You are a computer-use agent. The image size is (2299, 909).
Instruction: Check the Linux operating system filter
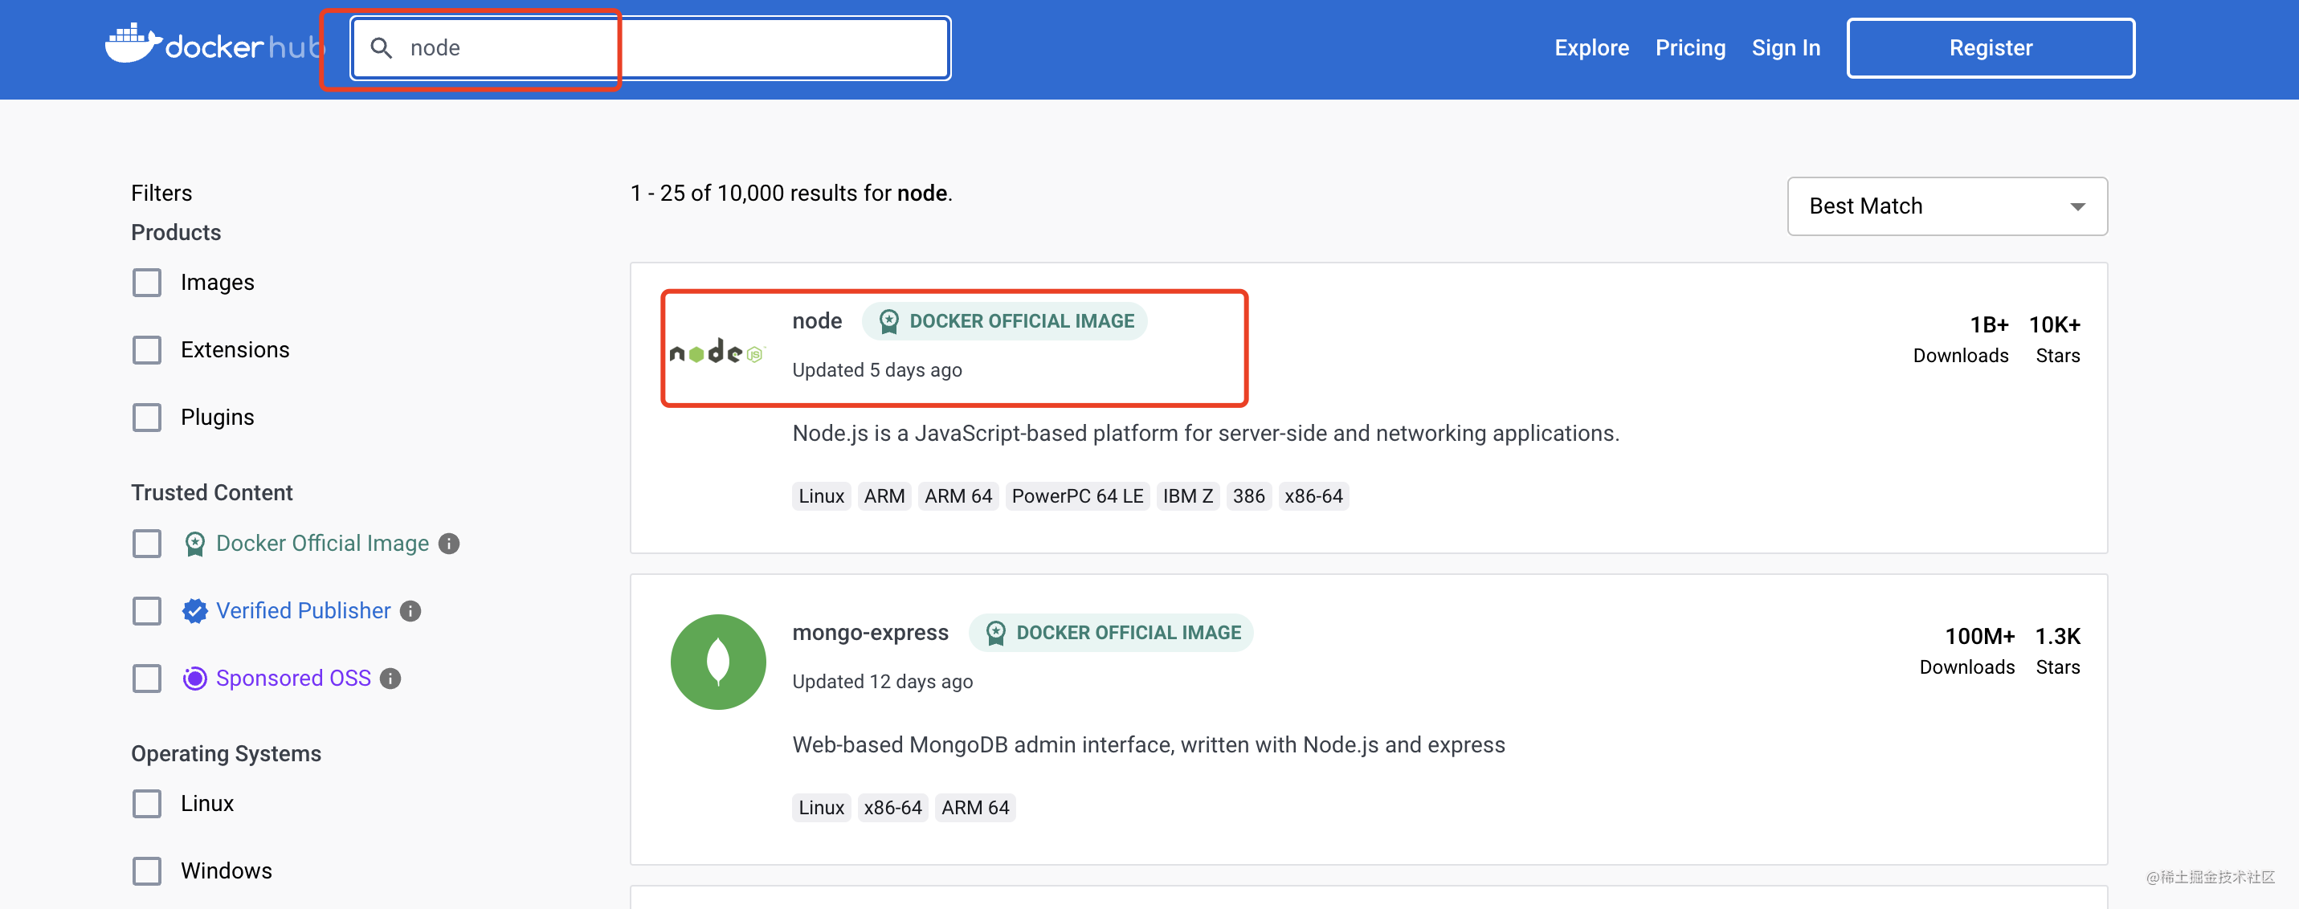(x=146, y=803)
